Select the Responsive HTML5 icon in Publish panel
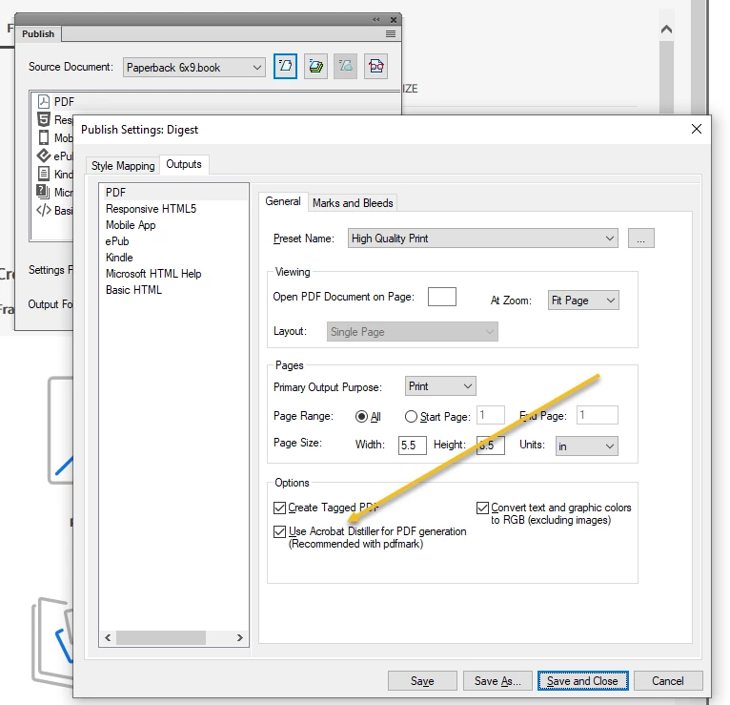 pos(43,119)
